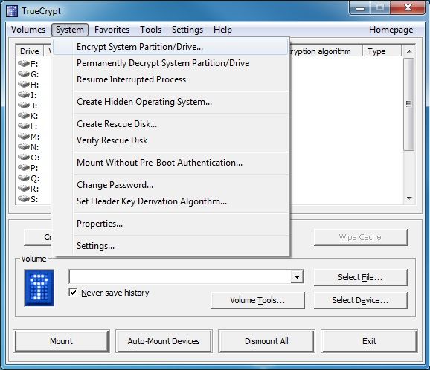
Task: Choose Properties in System menu
Action: coord(170,224)
